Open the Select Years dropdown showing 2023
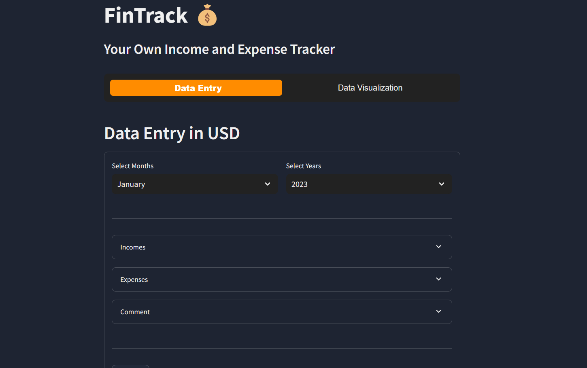The height and width of the screenshot is (368, 587). click(369, 184)
